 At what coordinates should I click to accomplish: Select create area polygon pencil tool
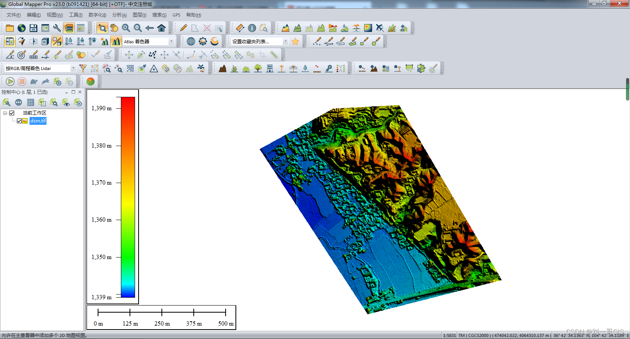pyautogui.click(x=352, y=41)
